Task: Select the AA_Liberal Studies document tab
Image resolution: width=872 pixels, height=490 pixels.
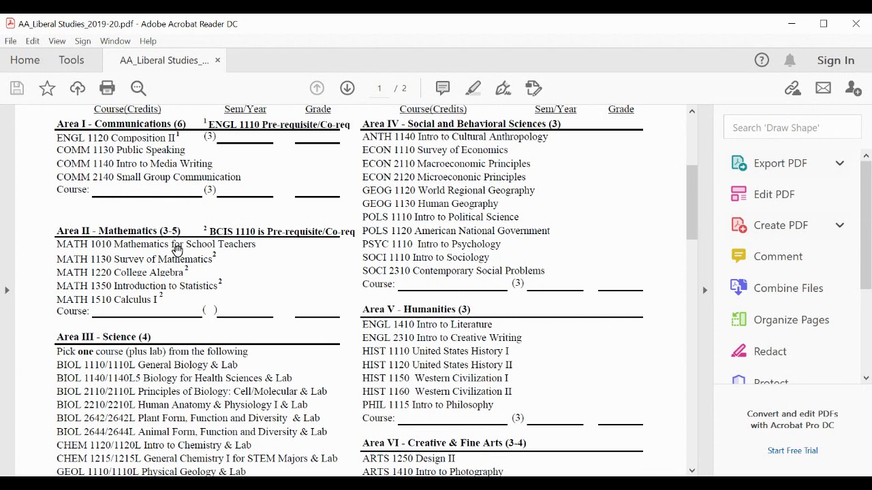Action: point(164,61)
